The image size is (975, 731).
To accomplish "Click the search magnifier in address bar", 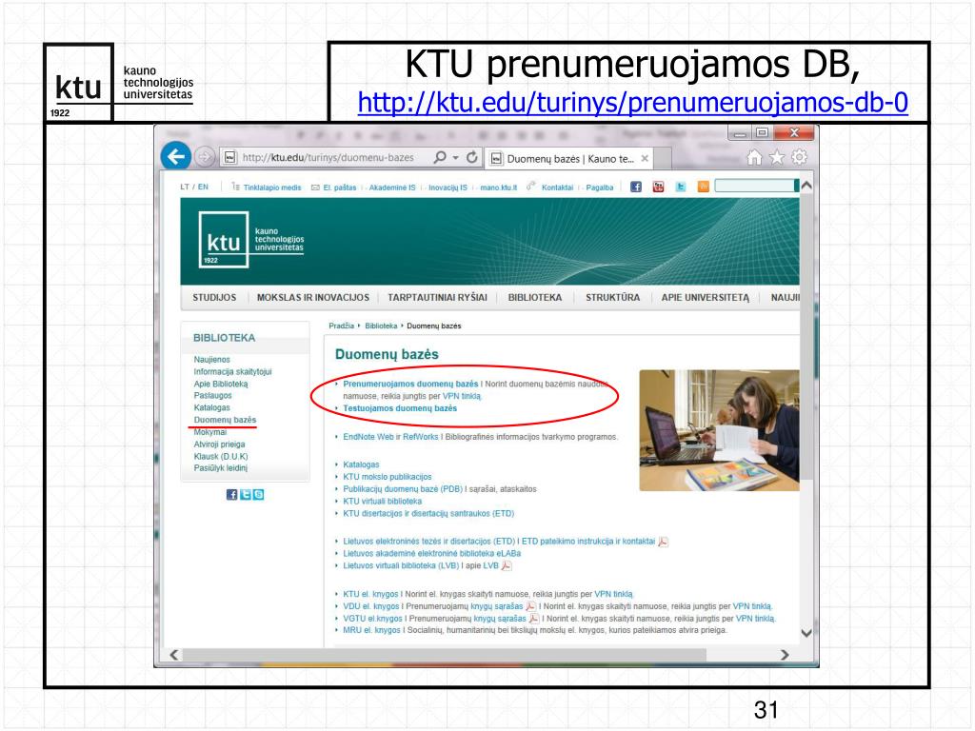I will [x=440, y=157].
